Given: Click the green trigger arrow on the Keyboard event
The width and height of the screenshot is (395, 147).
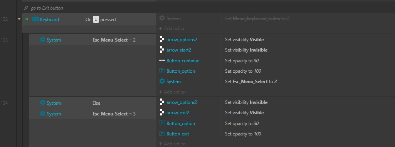Looking at the screenshot, I should coord(27,19).
